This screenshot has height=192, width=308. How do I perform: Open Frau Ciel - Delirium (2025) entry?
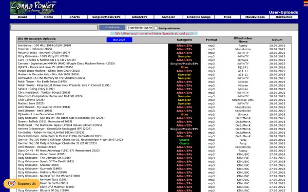(x=35, y=49)
